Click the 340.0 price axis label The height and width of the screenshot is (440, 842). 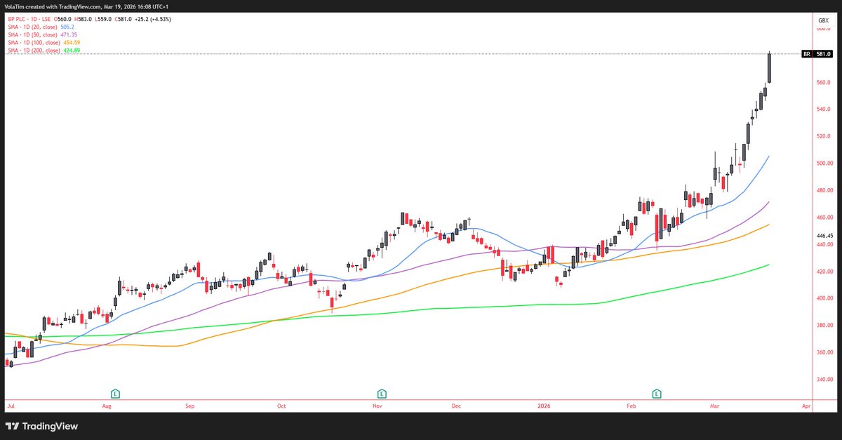824,380
